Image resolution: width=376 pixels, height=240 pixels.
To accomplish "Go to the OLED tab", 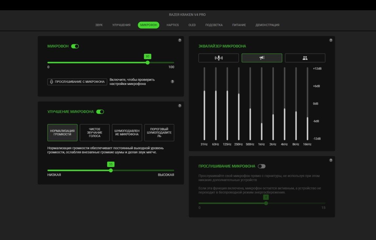I will coord(192,25).
